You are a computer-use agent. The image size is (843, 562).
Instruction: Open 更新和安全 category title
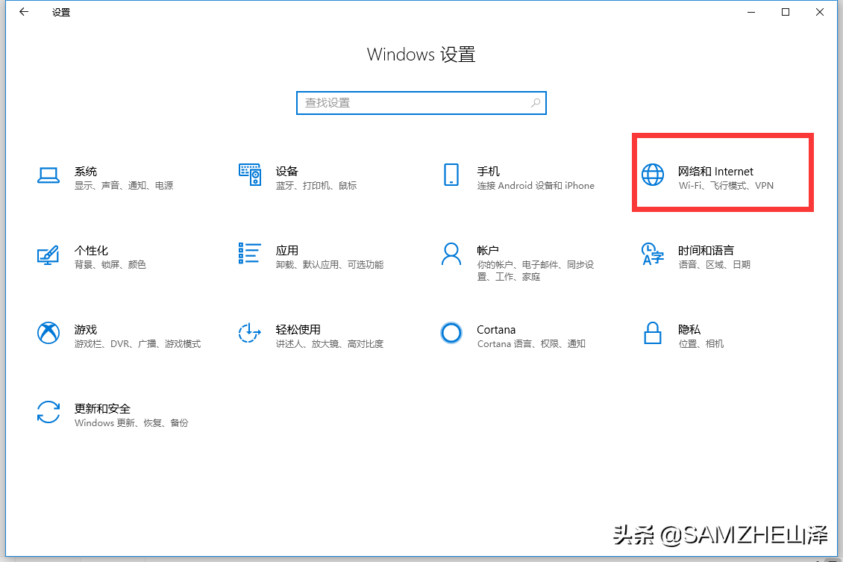pos(102,408)
